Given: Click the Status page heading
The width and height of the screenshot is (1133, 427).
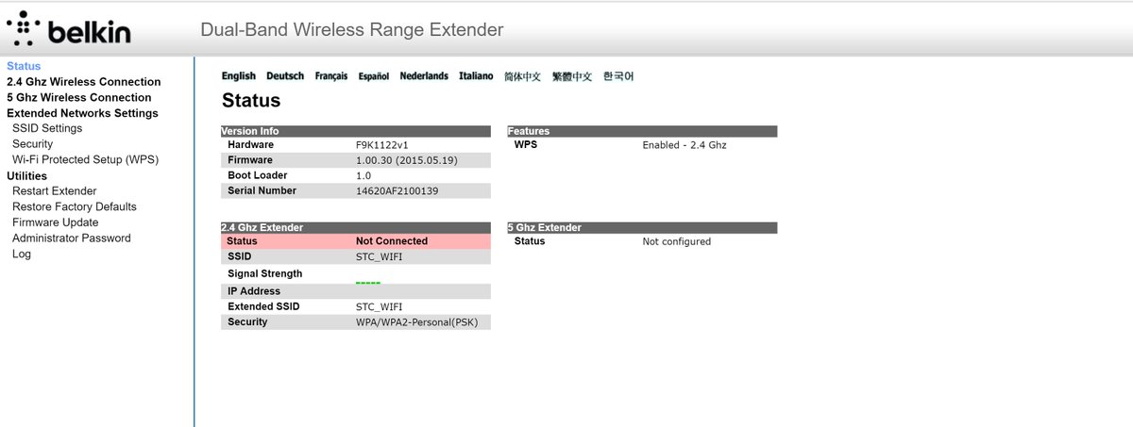Looking at the screenshot, I should click(251, 101).
